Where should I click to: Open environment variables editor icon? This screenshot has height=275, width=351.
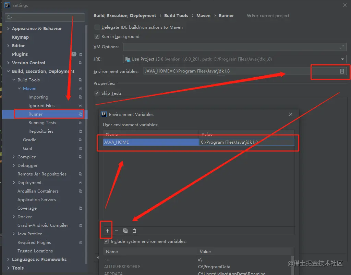point(342,71)
